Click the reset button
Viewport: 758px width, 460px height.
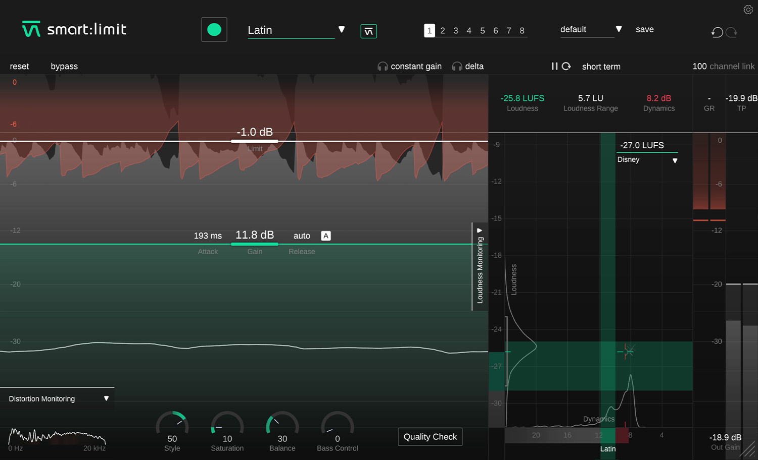point(19,67)
